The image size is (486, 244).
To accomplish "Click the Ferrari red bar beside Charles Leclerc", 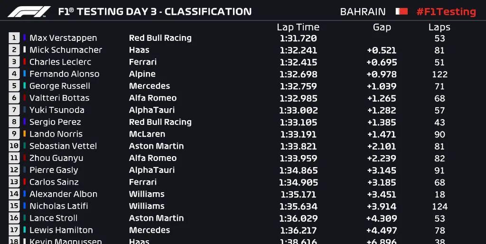I will 25,62.
